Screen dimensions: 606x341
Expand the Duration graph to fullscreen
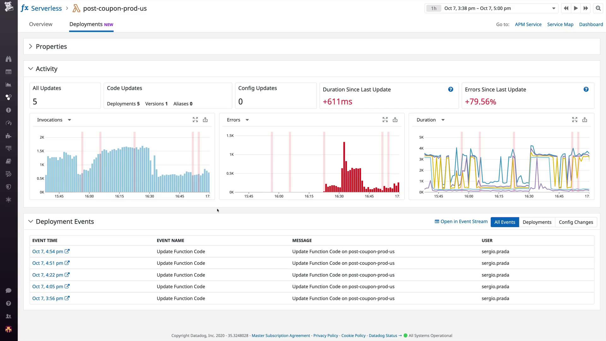point(575,120)
